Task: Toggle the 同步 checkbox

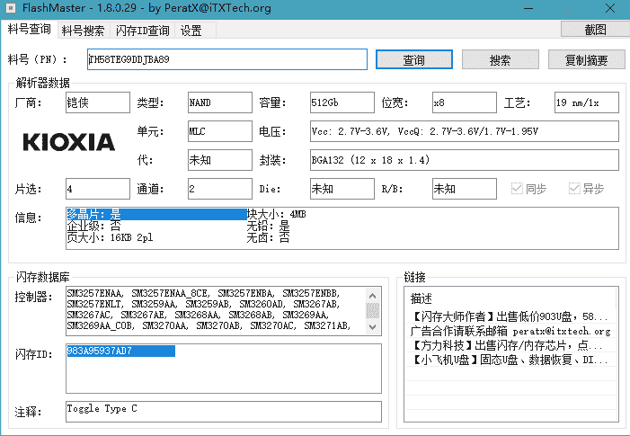Action: [528, 189]
